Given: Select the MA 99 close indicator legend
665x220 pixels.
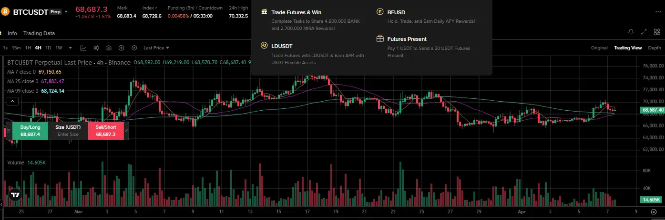Looking at the screenshot, I should [36, 91].
